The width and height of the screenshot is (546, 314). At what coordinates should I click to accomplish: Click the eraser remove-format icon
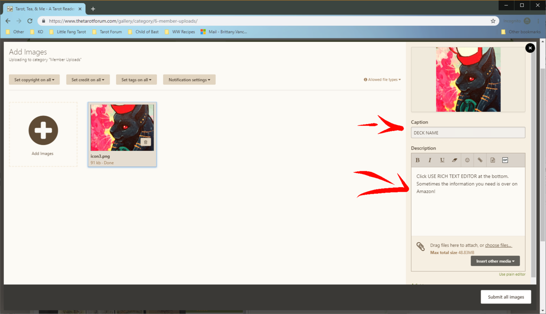pos(455,160)
